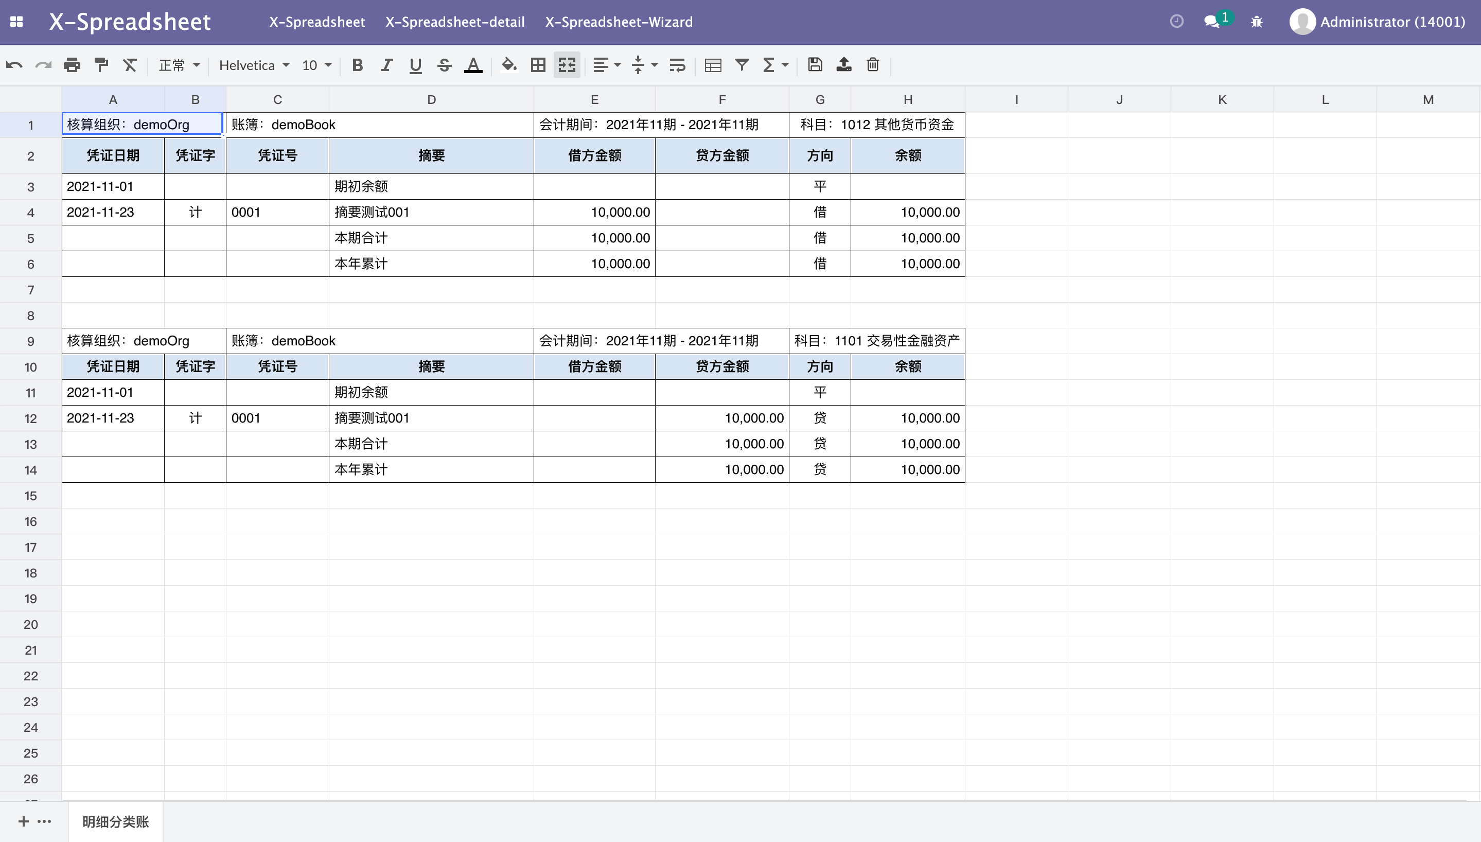Click the print icon

coord(72,65)
